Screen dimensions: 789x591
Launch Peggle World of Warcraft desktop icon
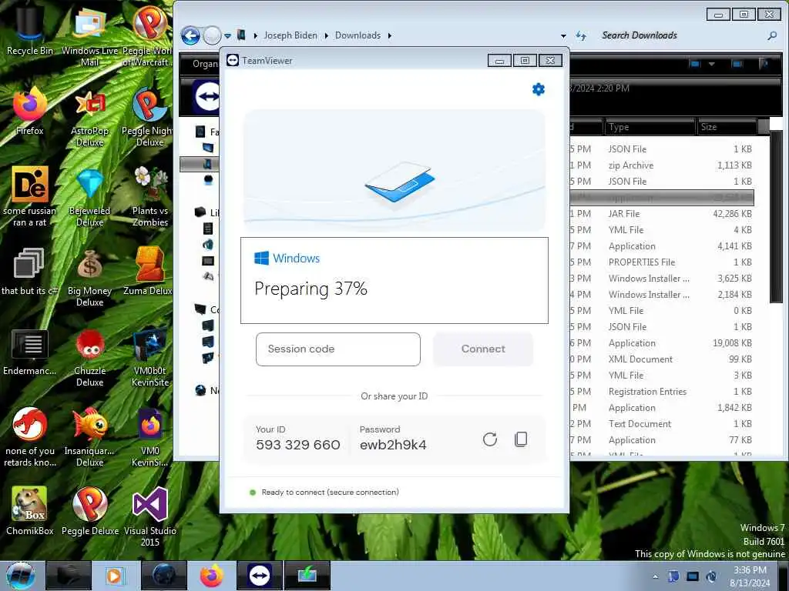(x=149, y=36)
